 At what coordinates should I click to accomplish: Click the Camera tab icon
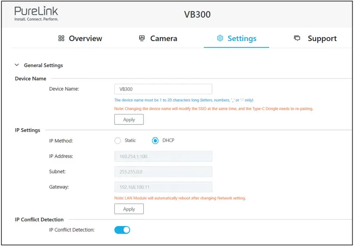[x=142, y=39]
